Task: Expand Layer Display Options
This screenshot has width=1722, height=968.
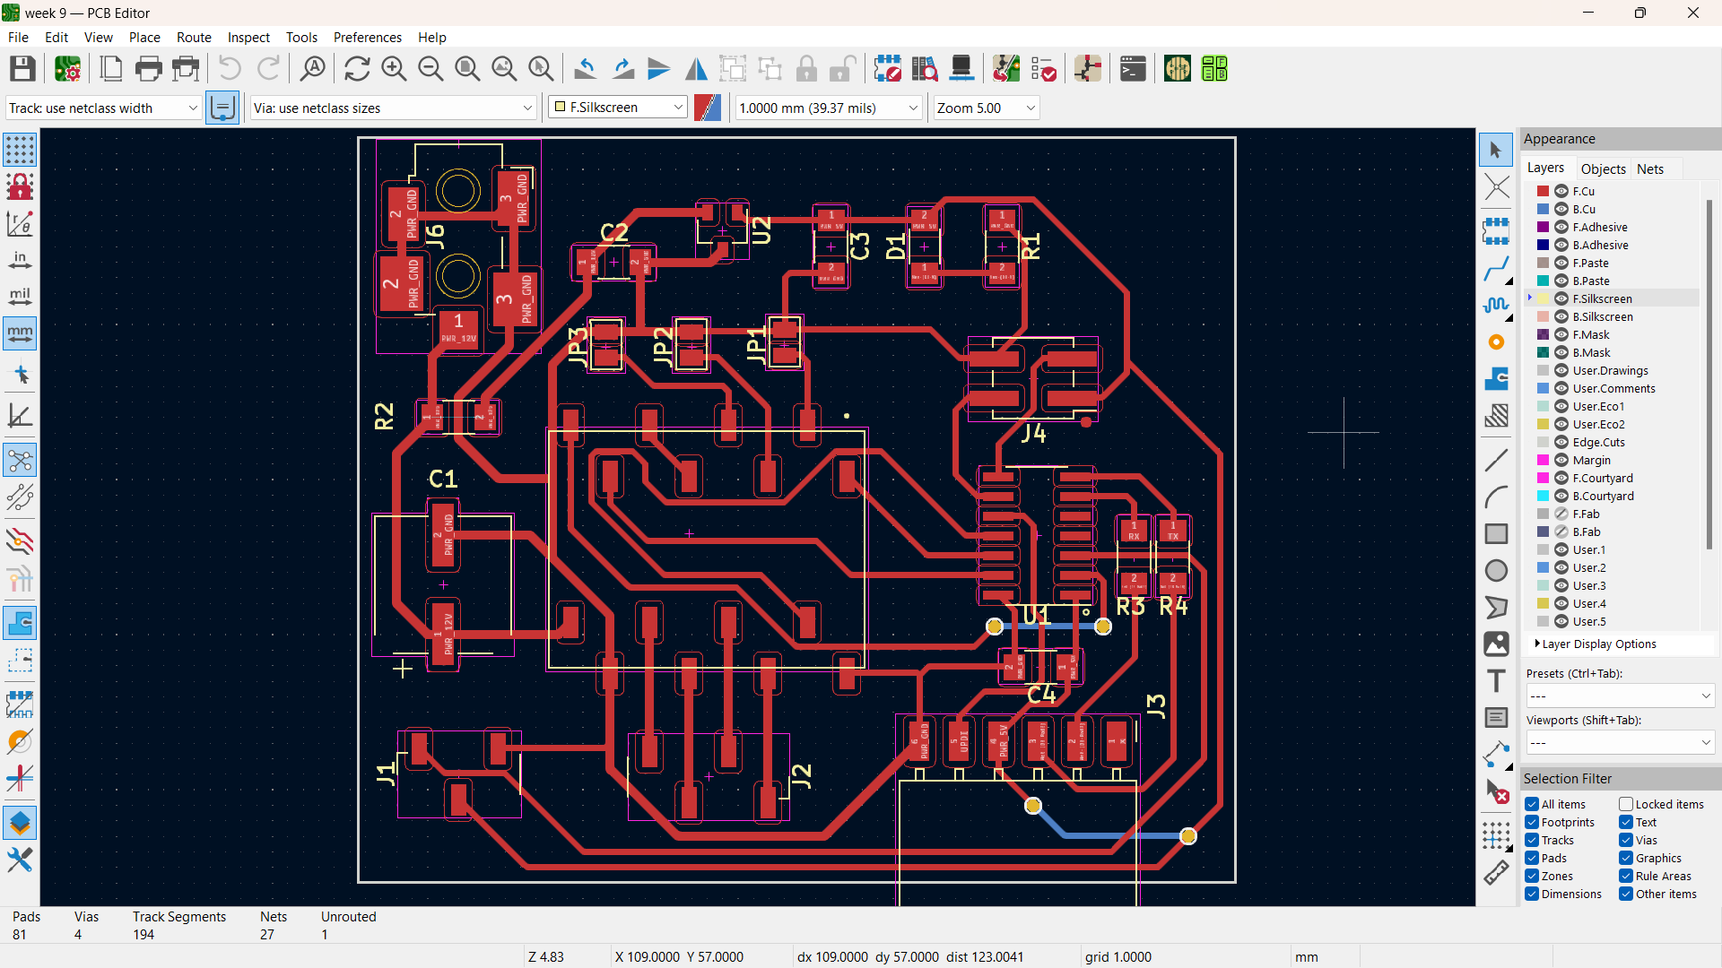Action: tap(1598, 644)
